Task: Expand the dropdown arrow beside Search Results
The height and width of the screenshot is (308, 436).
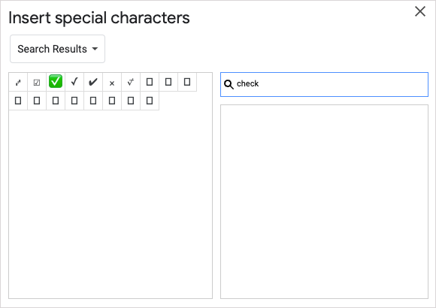Action: coord(95,49)
